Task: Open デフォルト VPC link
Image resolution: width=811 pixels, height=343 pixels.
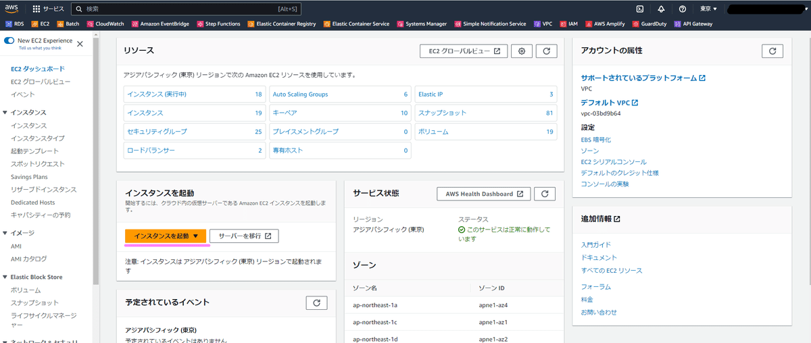Action: point(610,103)
